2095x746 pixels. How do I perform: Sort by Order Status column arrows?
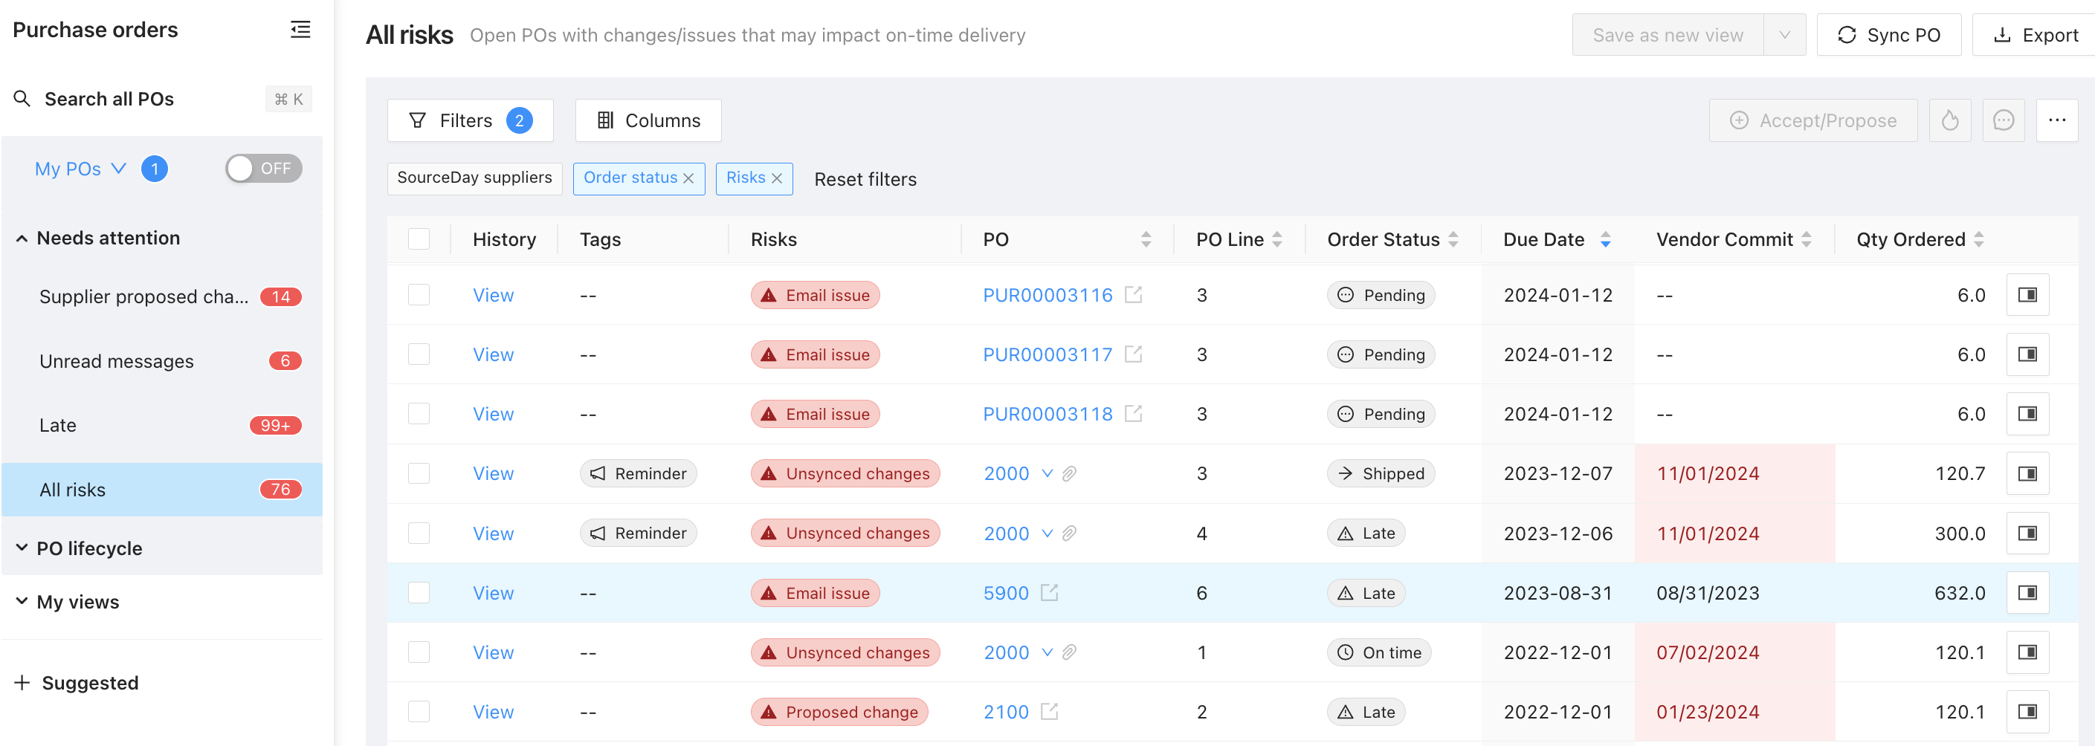(1453, 240)
